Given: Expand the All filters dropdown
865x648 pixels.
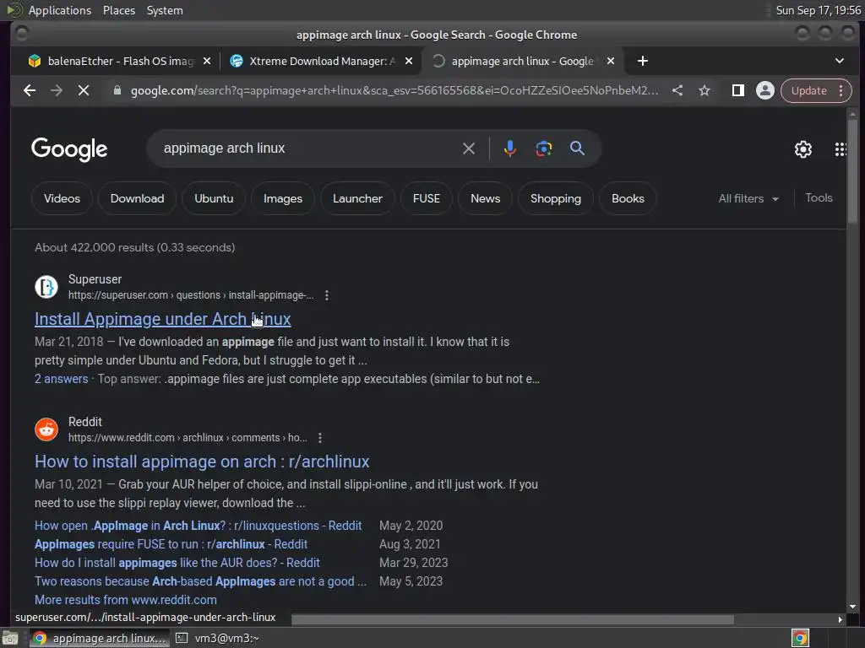Looking at the screenshot, I should (748, 198).
